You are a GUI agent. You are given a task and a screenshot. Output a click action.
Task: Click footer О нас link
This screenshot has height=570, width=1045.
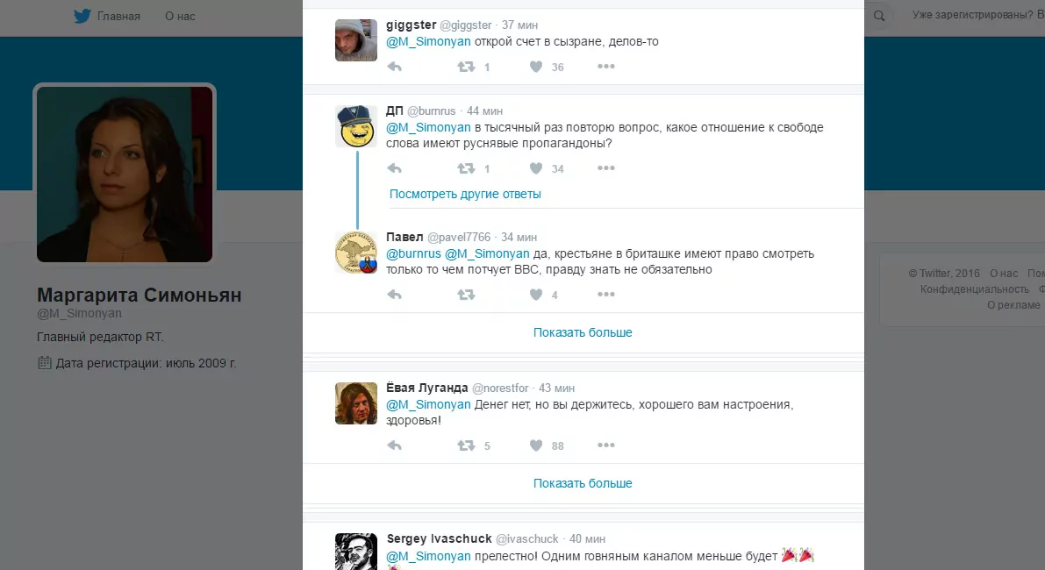1004,273
